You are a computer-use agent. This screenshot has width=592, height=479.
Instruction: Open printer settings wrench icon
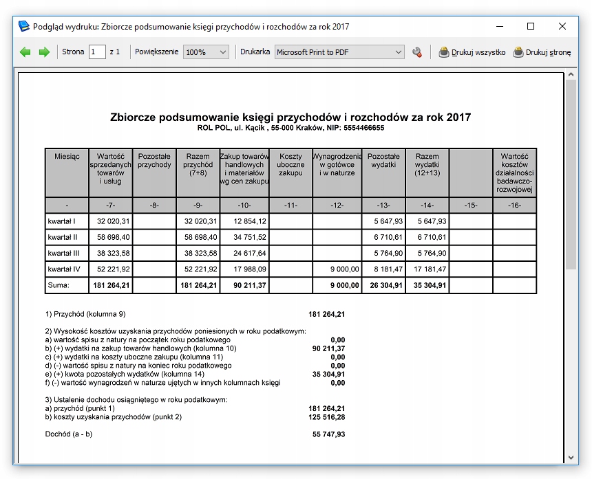click(x=416, y=52)
